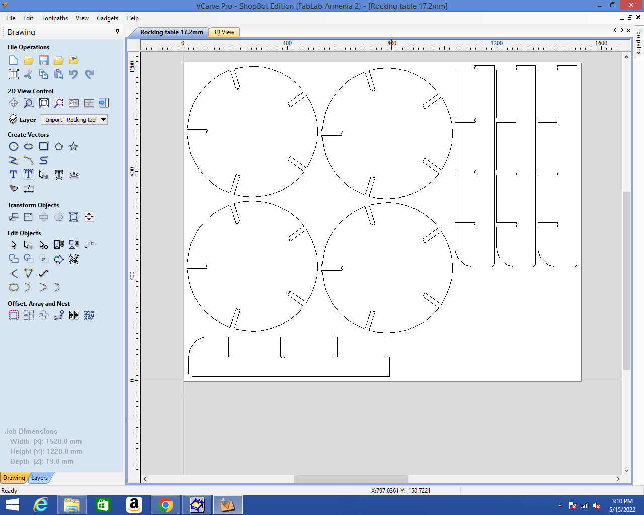Screen dimensions: 644x515
Task: Click the vertical scrollbar thumb
Action: coord(626,281)
